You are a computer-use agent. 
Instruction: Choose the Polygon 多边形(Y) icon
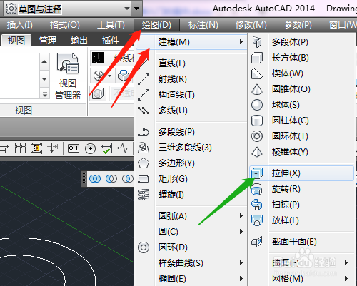coord(144,163)
